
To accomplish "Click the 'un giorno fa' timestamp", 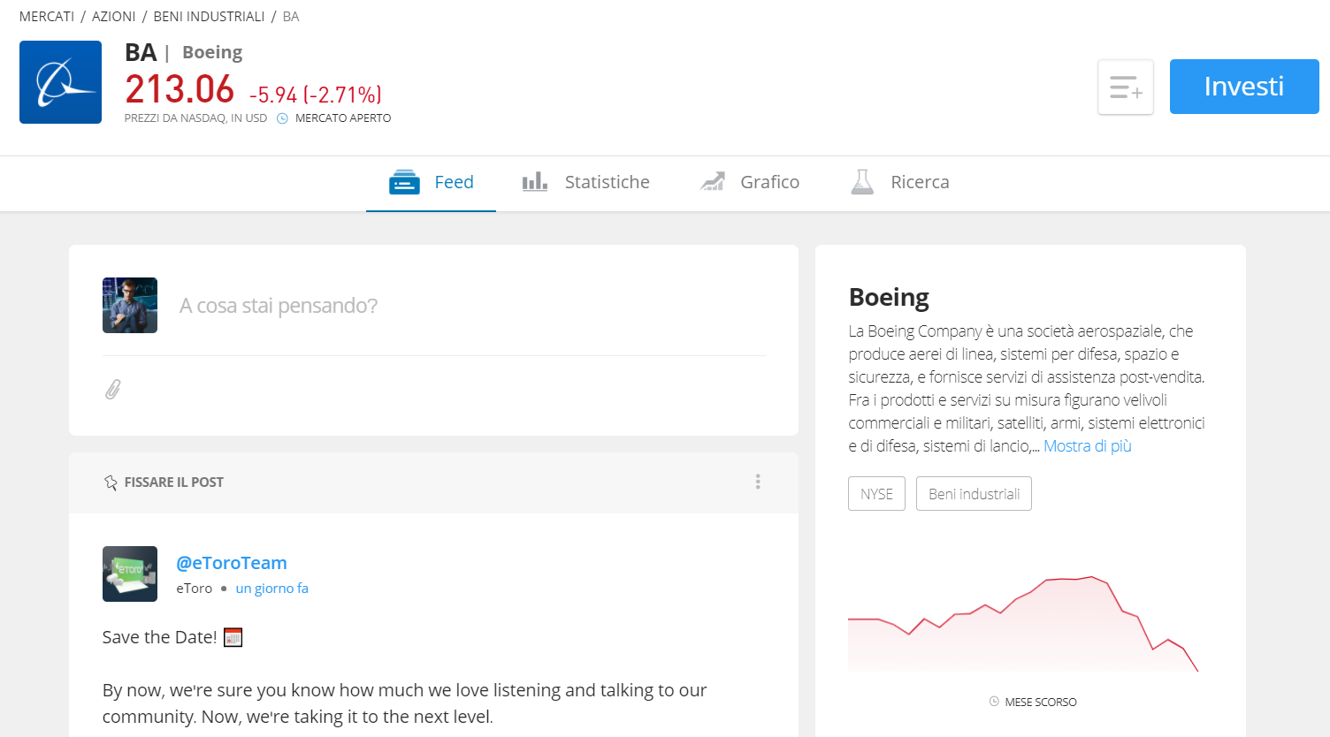I will pyautogui.click(x=271, y=589).
